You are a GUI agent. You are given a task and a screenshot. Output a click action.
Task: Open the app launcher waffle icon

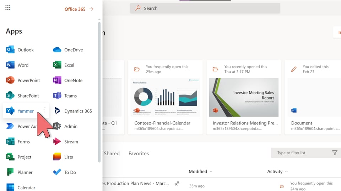click(x=8, y=8)
